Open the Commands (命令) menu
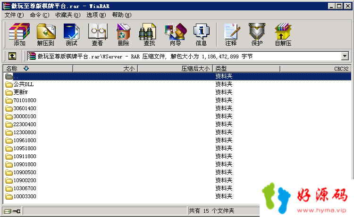Image resolution: width=354 pixels, height=217 pixels. [40, 15]
